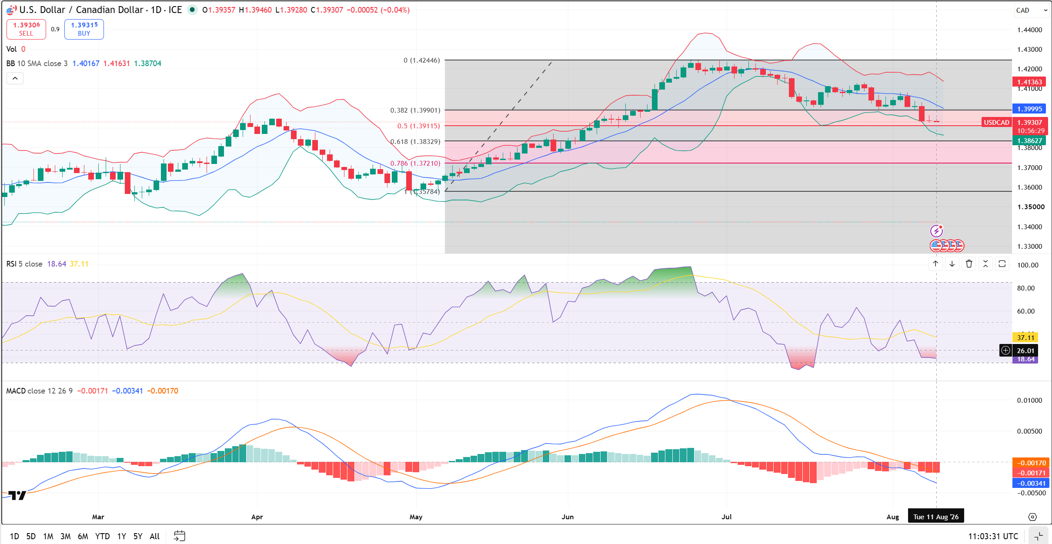The height and width of the screenshot is (544, 1052).
Task: Click the Jul label on the time axis
Action: click(x=726, y=517)
